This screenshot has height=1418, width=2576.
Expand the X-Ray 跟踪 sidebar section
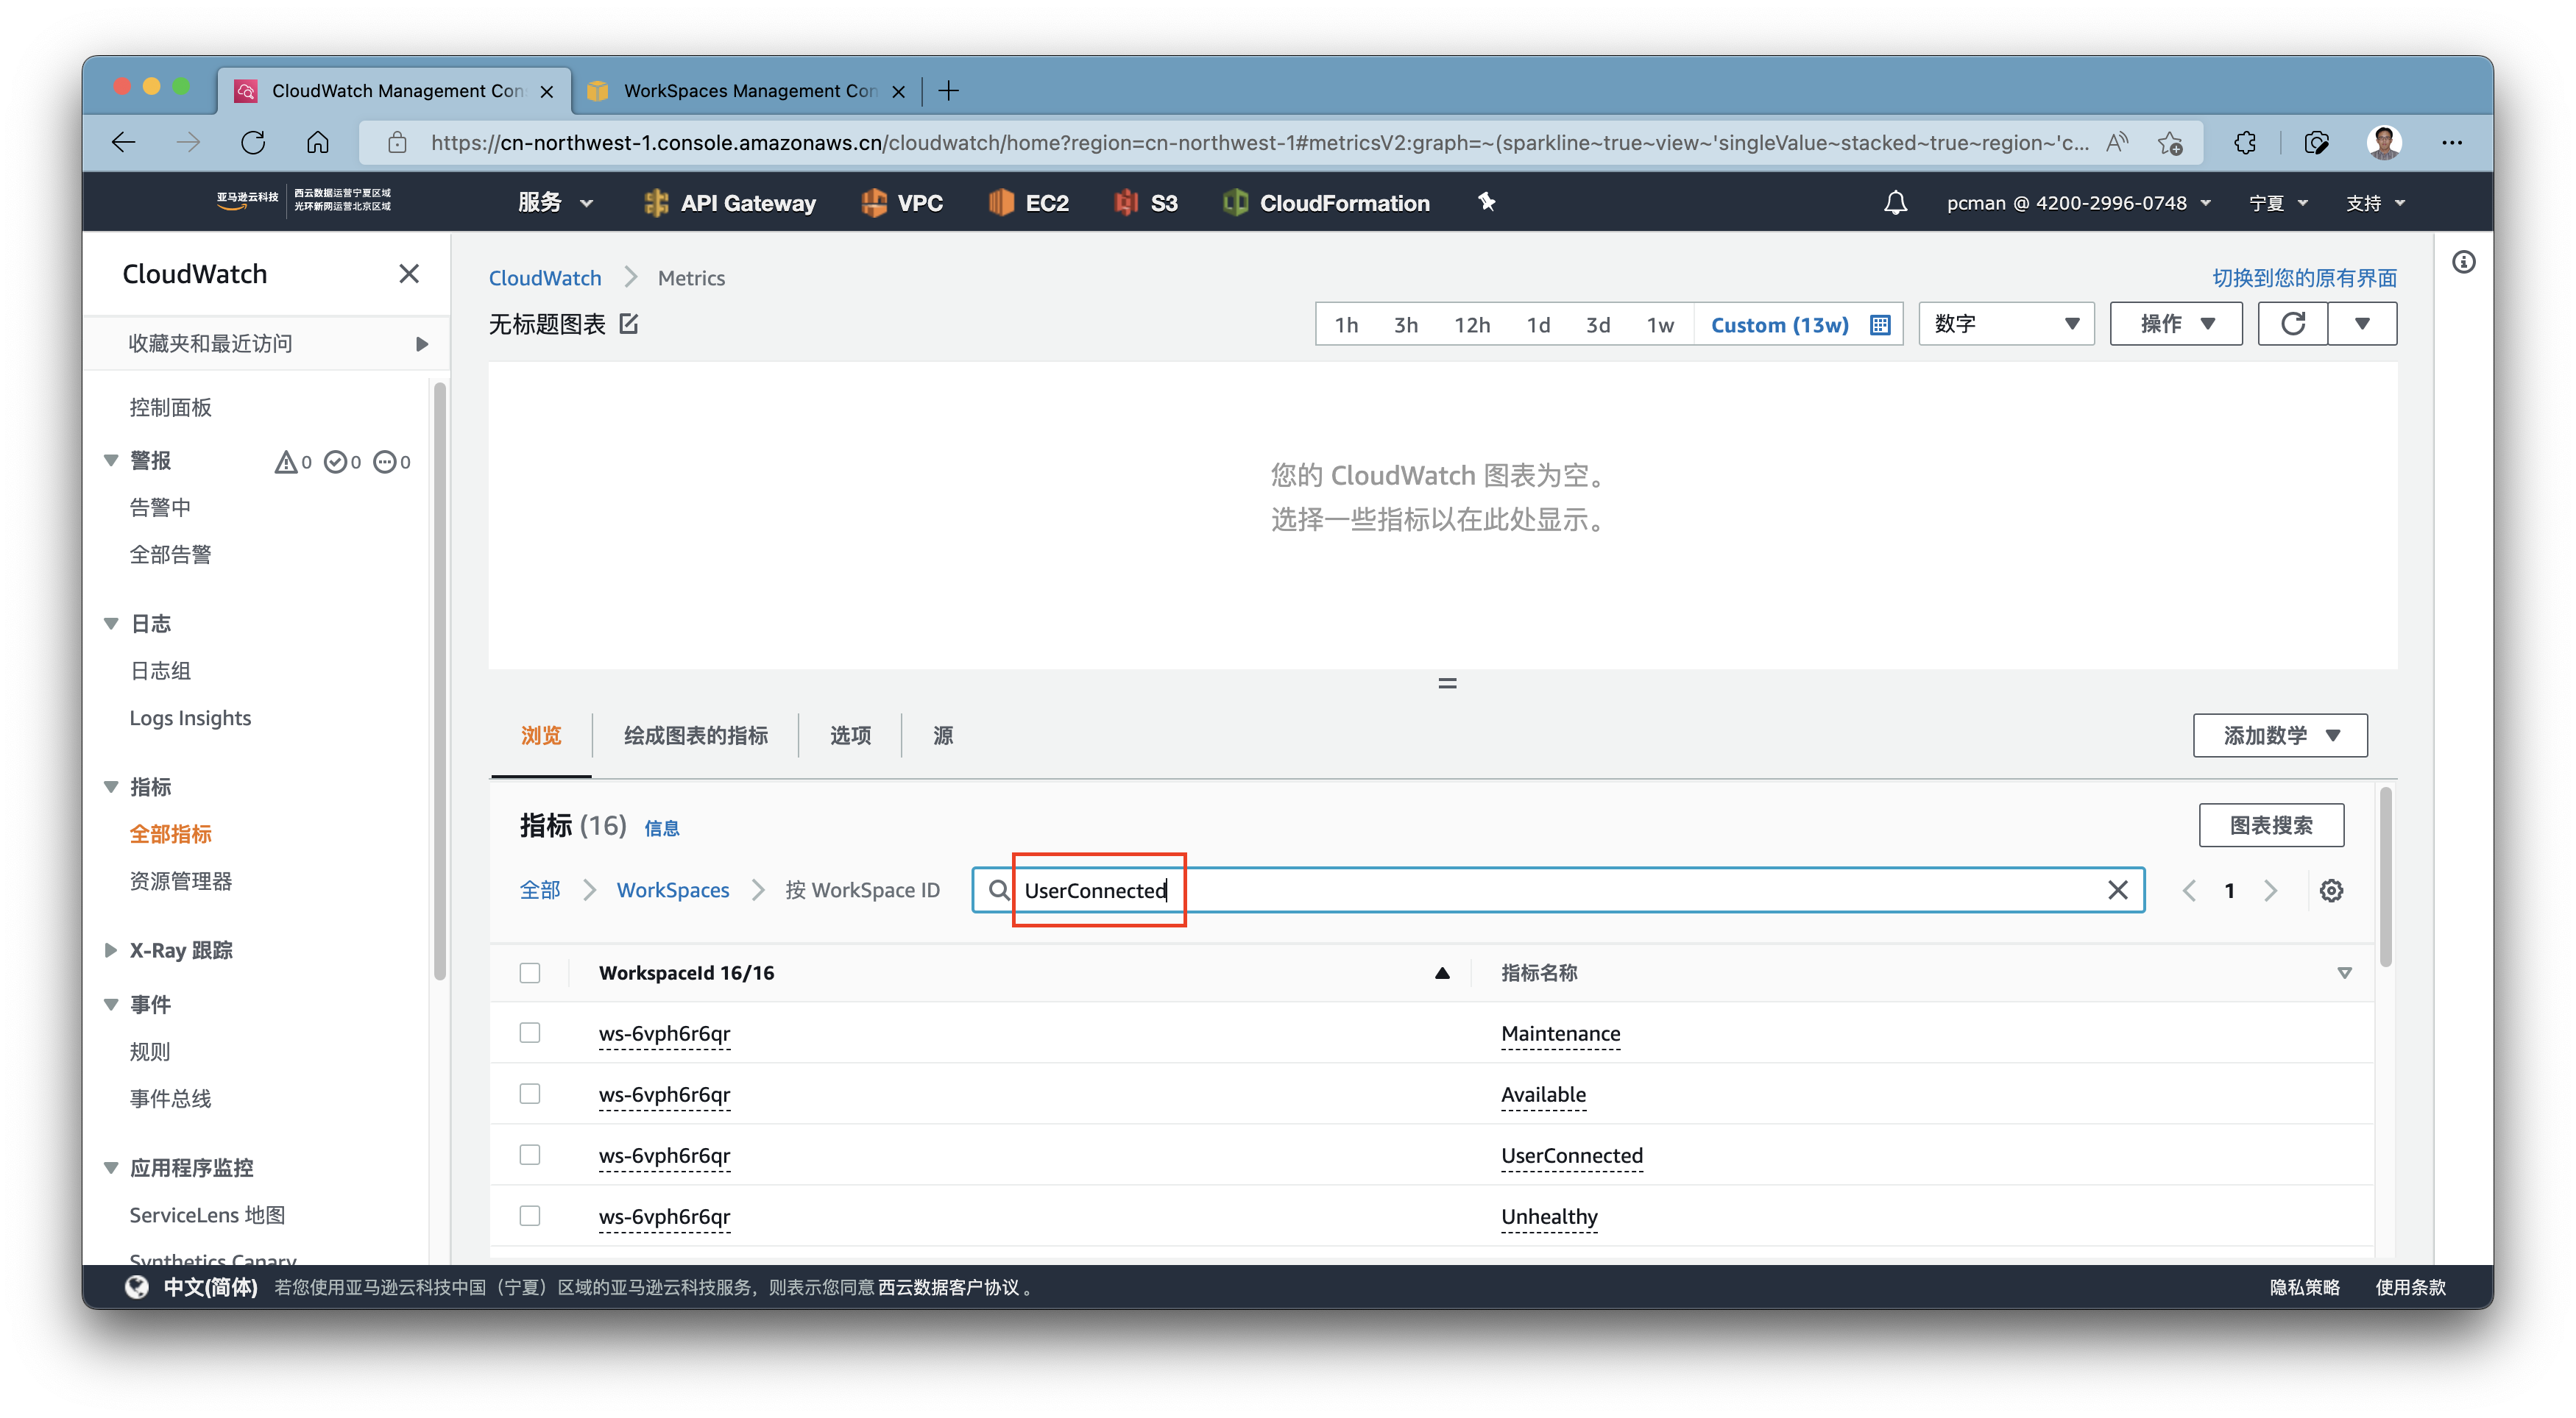pyautogui.click(x=111, y=950)
